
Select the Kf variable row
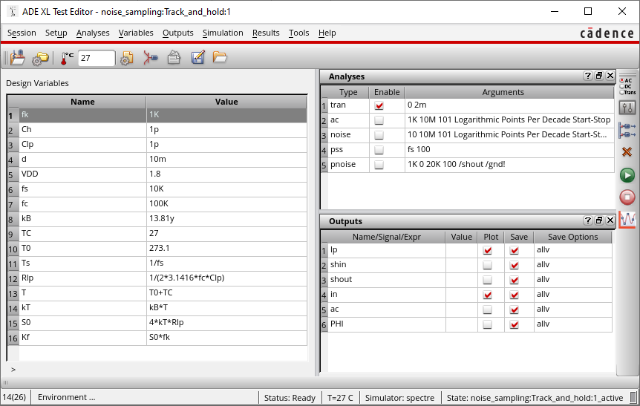[x=157, y=338]
